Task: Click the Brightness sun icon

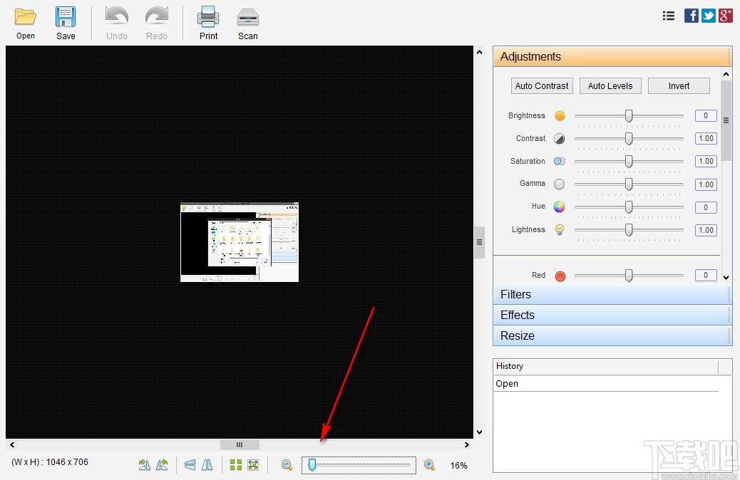Action: [x=560, y=115]
